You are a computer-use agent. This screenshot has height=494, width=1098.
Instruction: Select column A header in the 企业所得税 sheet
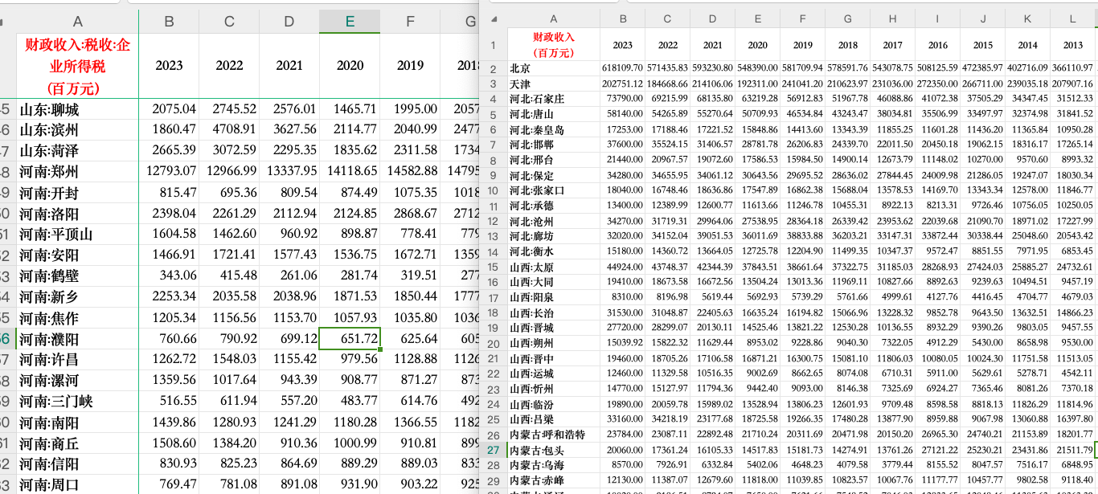tap(77, 22)
